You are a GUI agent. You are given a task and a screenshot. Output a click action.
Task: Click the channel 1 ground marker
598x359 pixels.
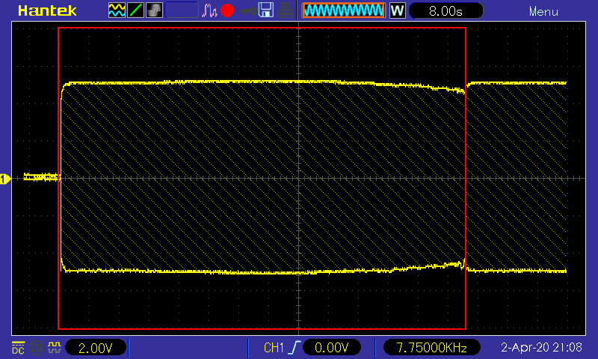click(x=5, y=179)
